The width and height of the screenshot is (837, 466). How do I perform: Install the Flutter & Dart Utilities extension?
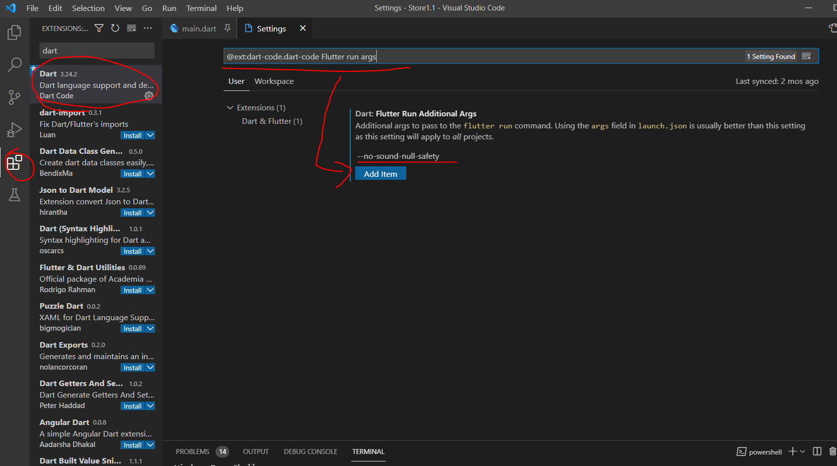(x=133, y=290)
